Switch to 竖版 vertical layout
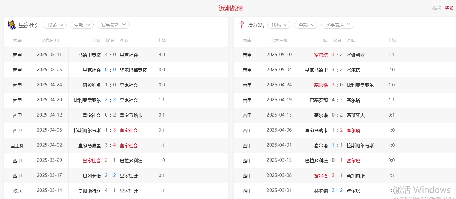This screenshot has width=456, height=199. point(449,8)
